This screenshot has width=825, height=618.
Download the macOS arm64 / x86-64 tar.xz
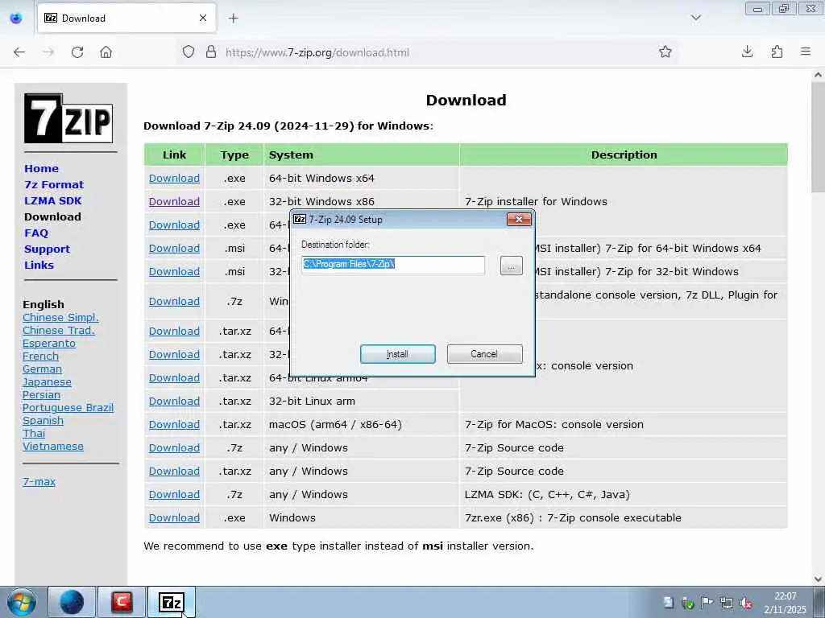pos(174,424)
